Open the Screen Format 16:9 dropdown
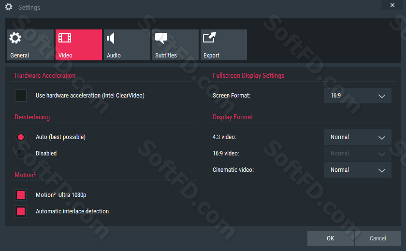This screenshot has width=406, height=251. [358, 96]
